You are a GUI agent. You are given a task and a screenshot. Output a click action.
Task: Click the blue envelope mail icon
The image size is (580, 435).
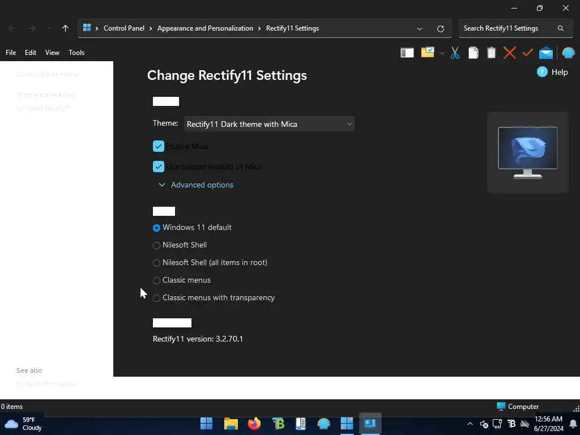pyautogui.click(x=546, y=53)
